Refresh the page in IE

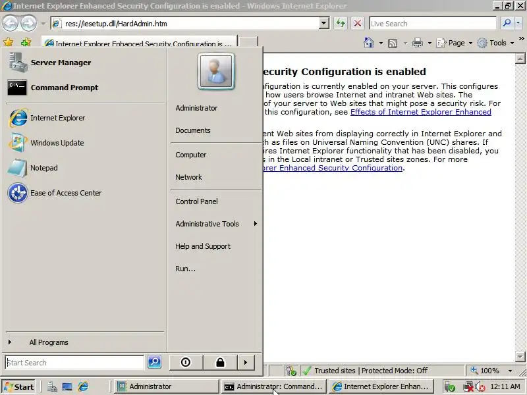point(341,23)
